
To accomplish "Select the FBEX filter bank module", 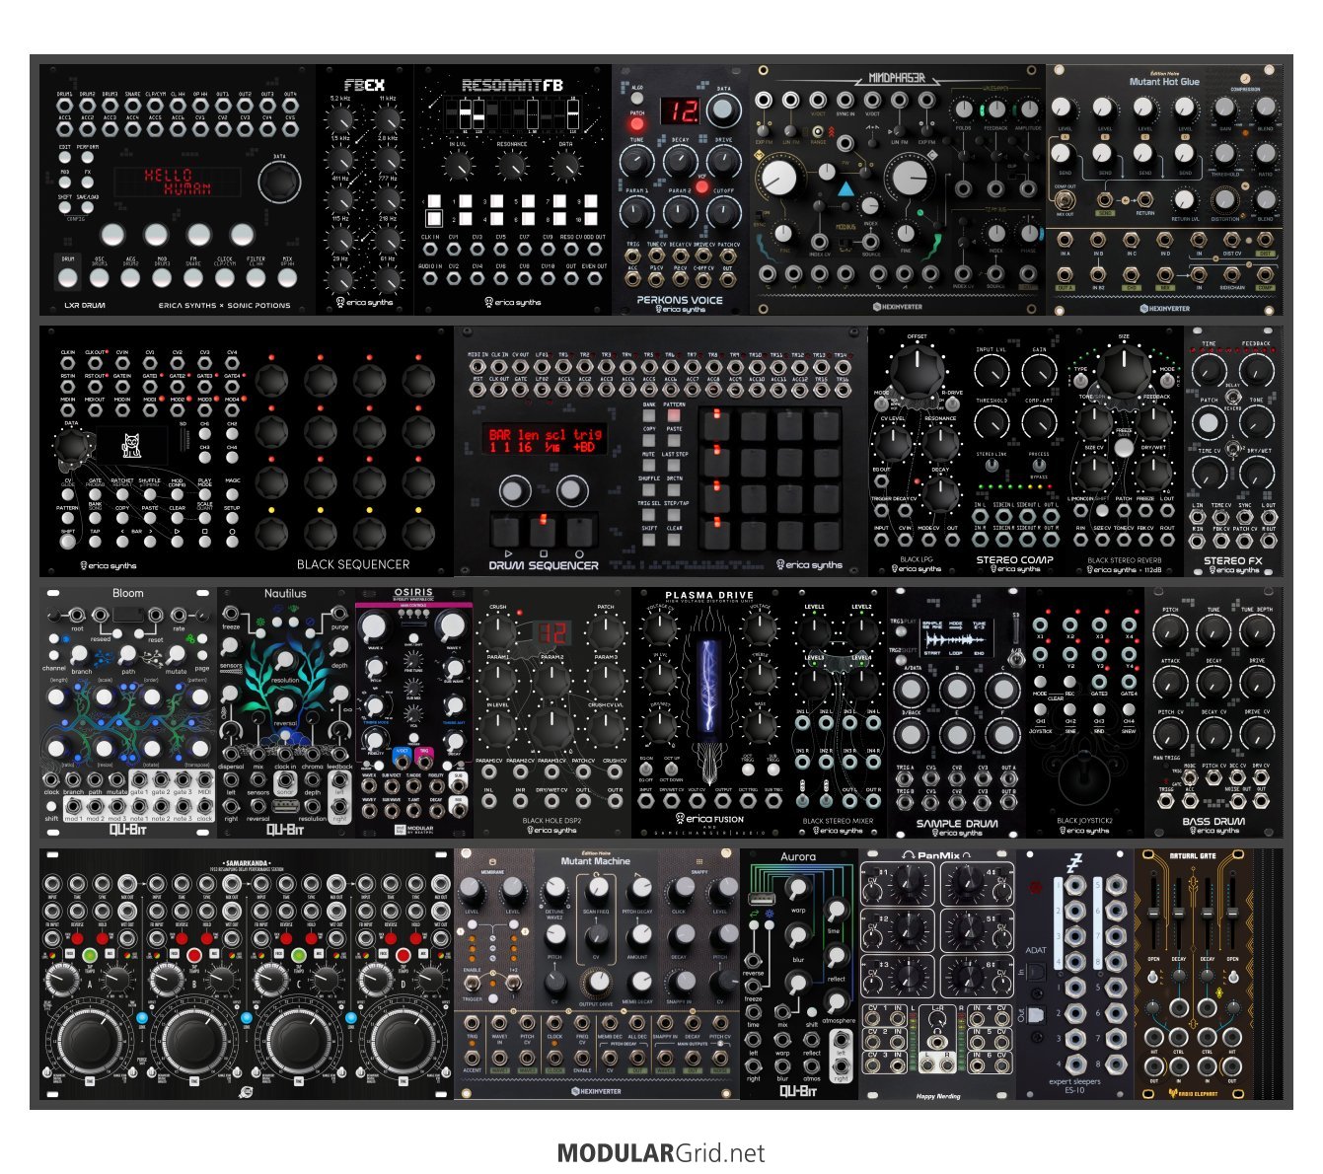I will pos(365,189).
